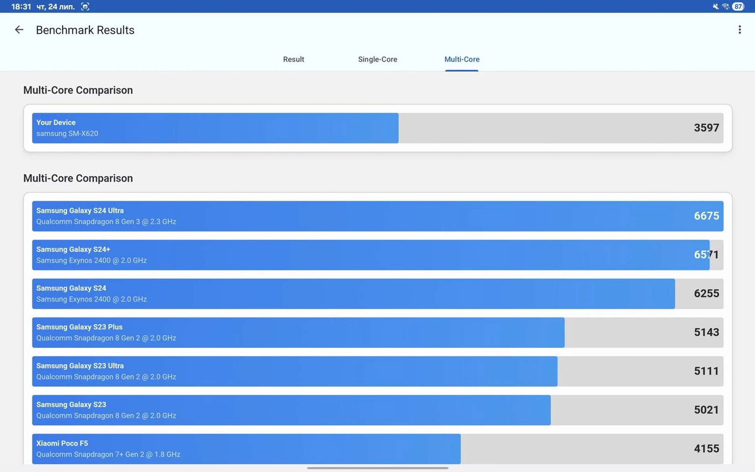Open the Samsung Galaxy S23 comparison row
The height and width of the screenshot is (472, 755).
click(377, 410)
